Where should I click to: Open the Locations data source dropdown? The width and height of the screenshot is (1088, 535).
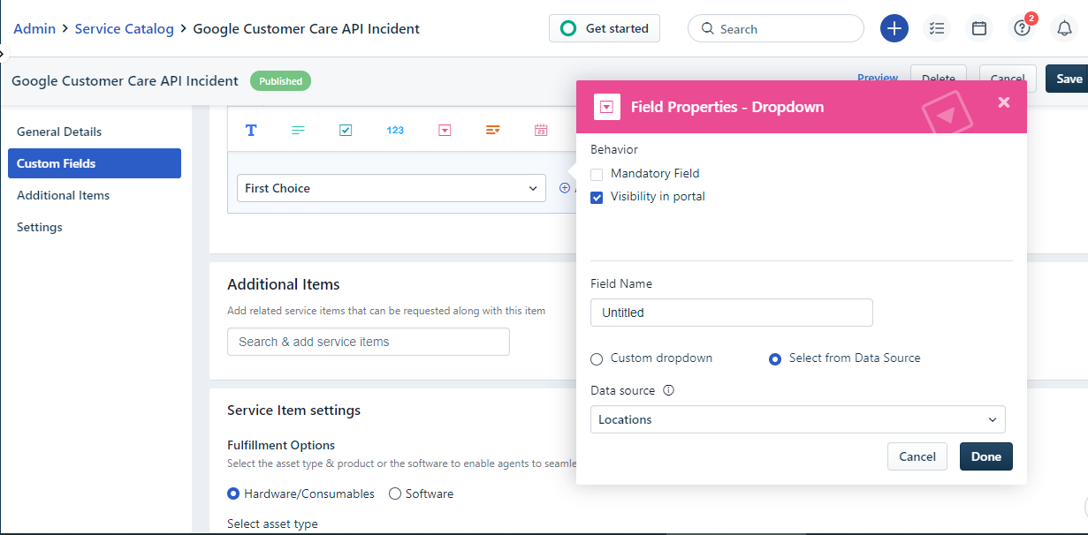(x=798, y=419)
